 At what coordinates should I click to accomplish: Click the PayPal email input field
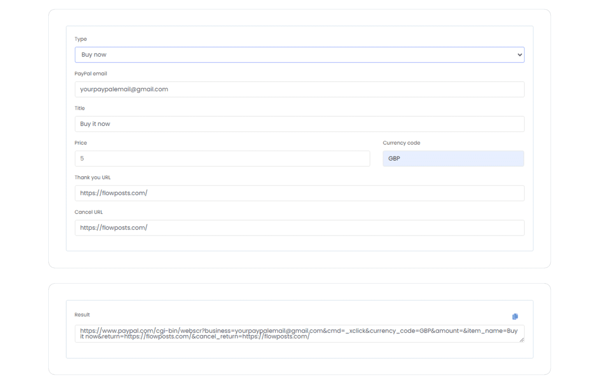tap(299, 89)
